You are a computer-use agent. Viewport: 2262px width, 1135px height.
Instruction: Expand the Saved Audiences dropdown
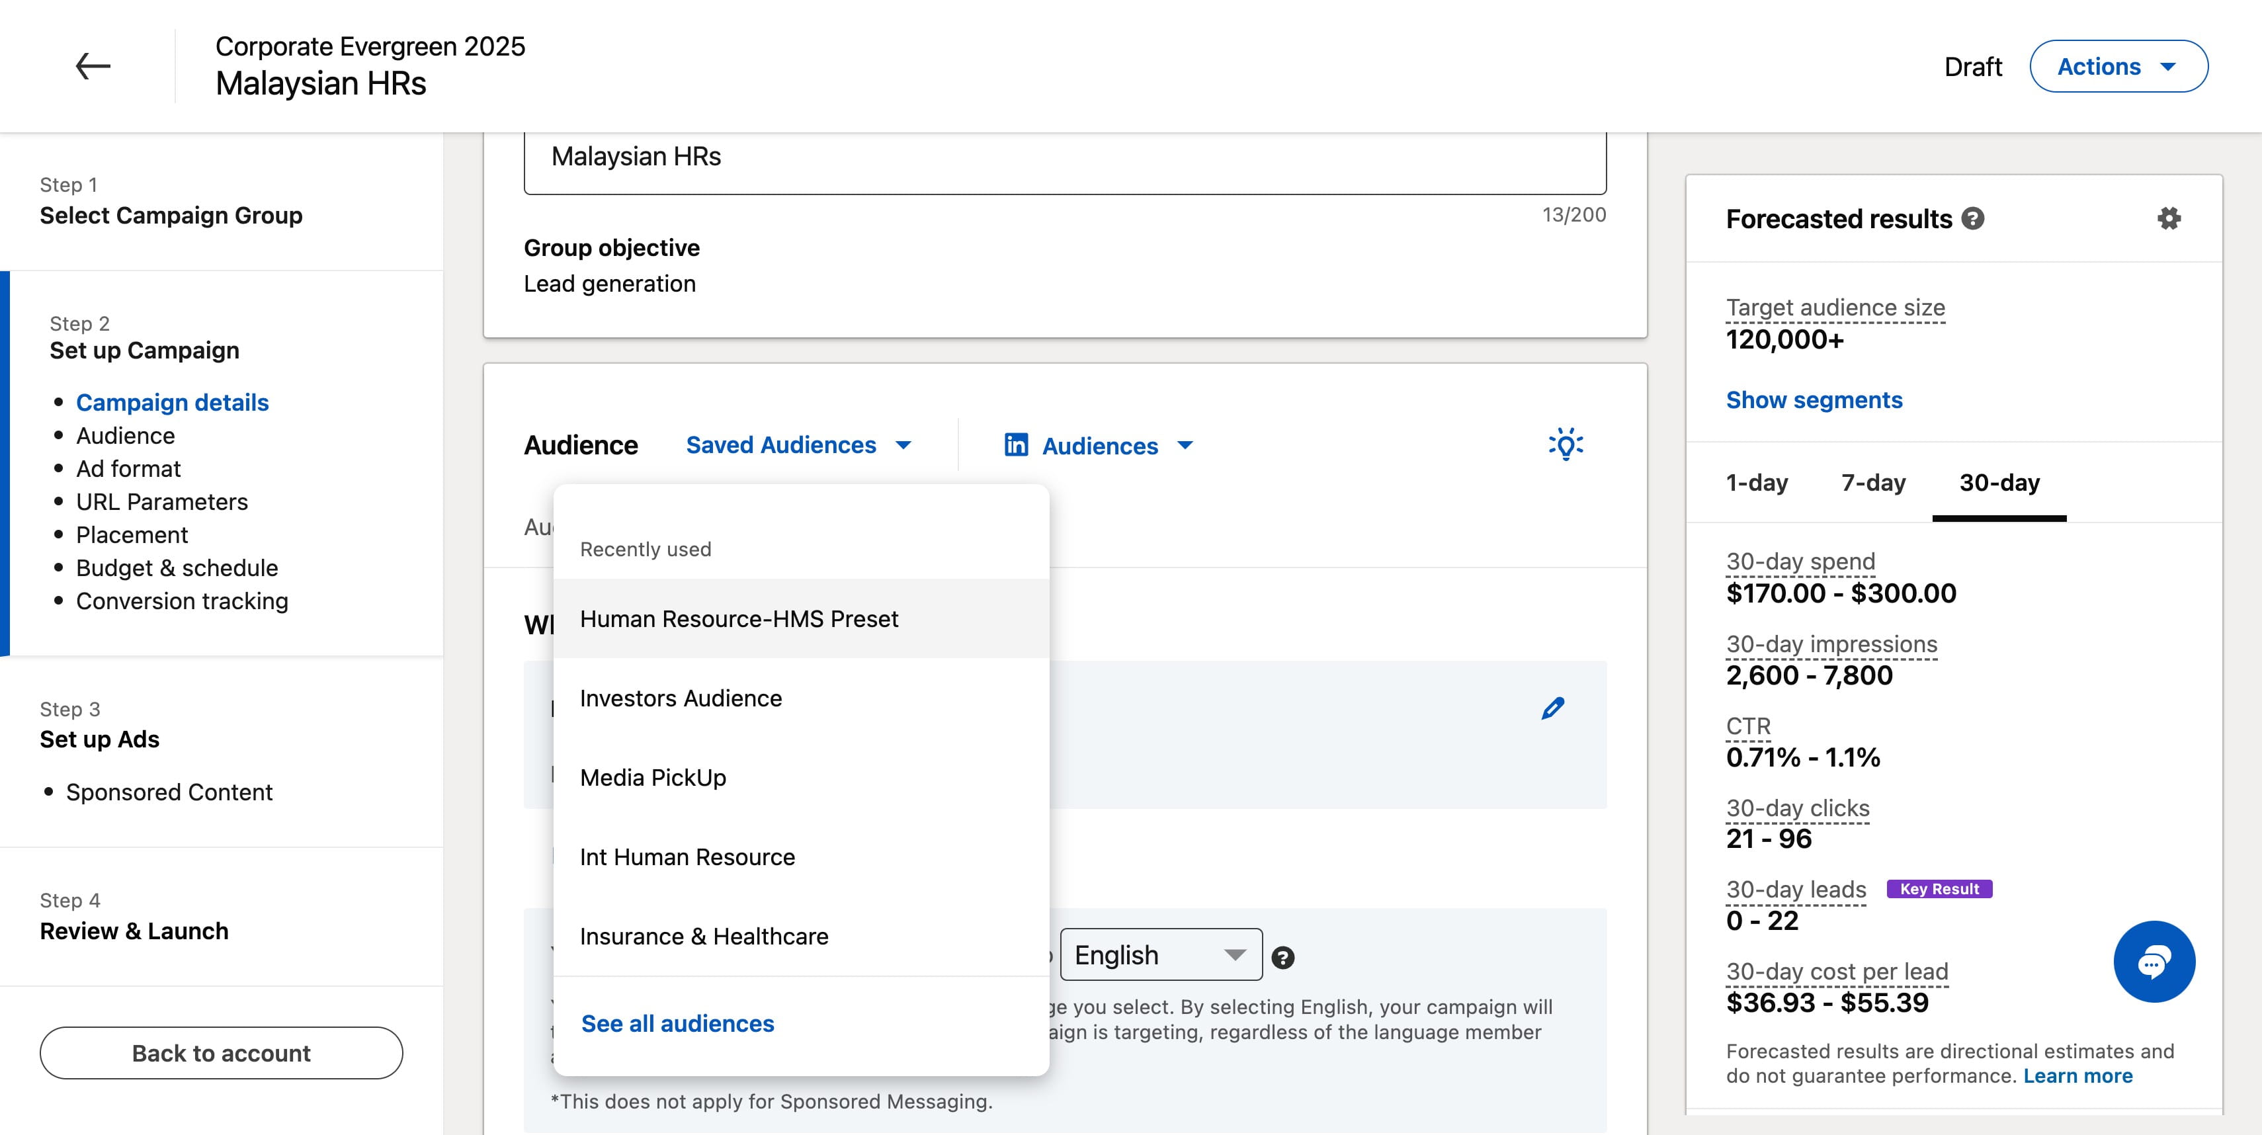point(798,445)
